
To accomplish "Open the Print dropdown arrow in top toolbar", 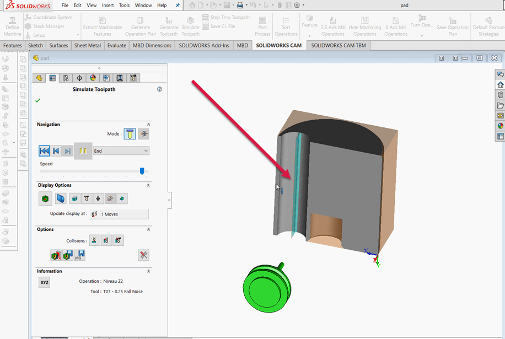I will pos(246,5).
